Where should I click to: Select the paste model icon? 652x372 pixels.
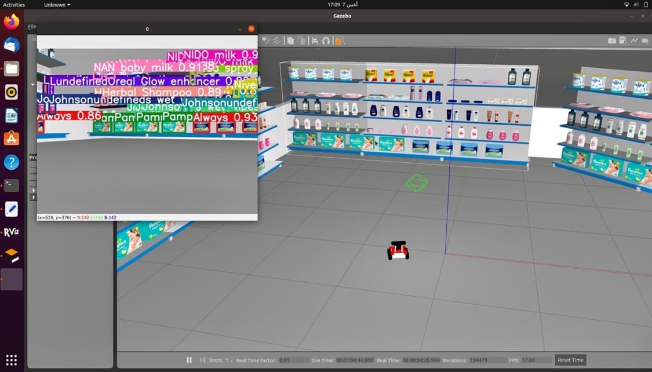(x=302, y=40)
